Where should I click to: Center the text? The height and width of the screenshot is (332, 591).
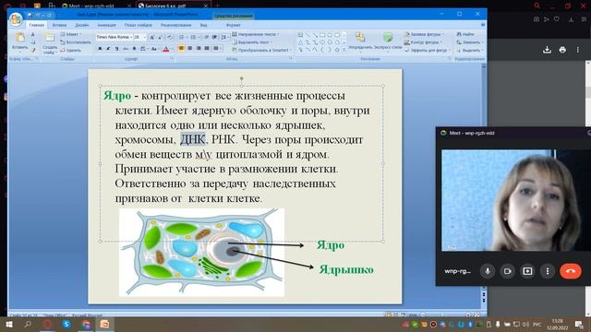pos(190,48)
